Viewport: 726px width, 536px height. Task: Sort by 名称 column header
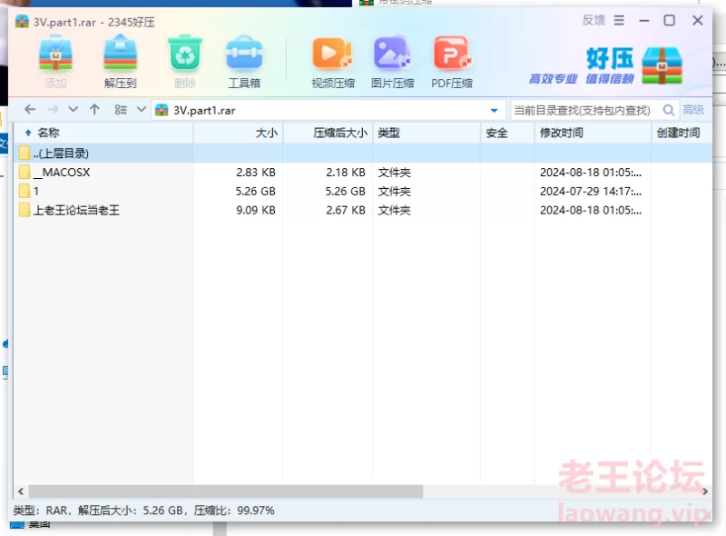click(103, 133)
